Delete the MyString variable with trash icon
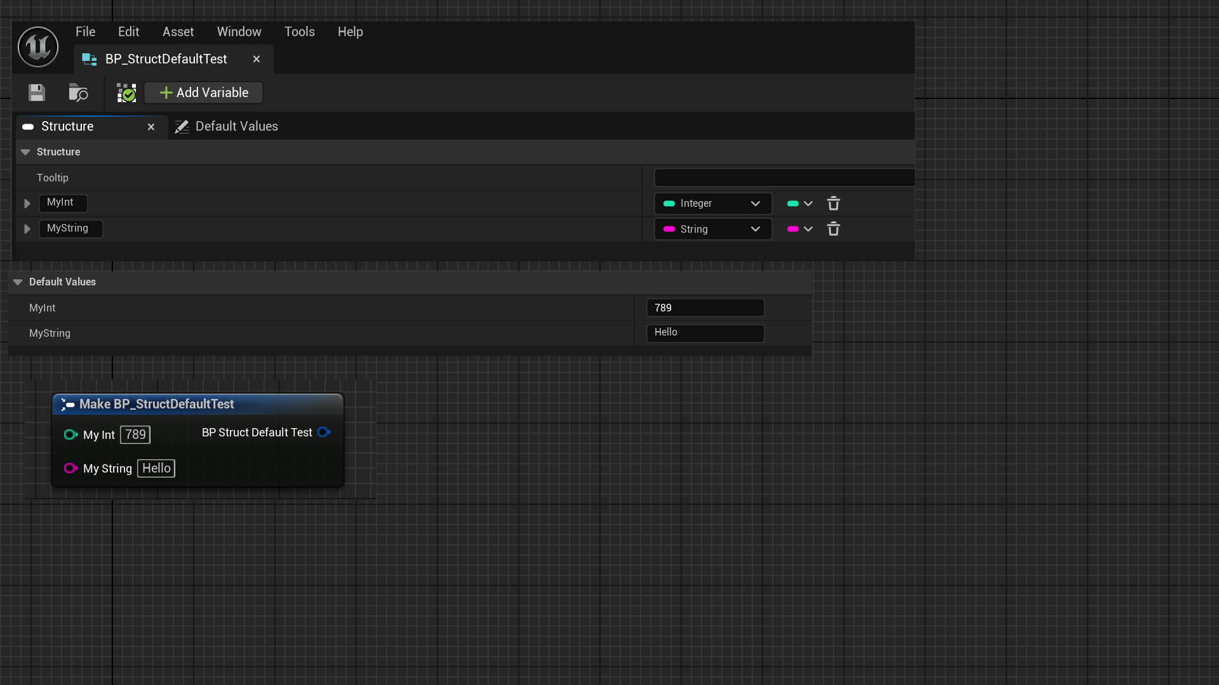 point(834,229)
